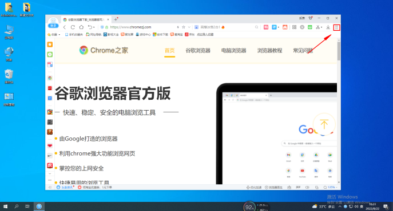Viewport: 393px width, 211px height.
Task: Expand the restore-tab dropdown arrow
Action: click(x=94, y=27)
